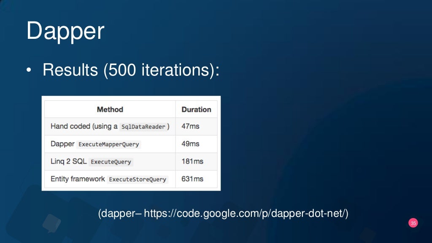Click the 'Entity framework' row label
This screenshot has width=432, height=243.
[78, 179]
